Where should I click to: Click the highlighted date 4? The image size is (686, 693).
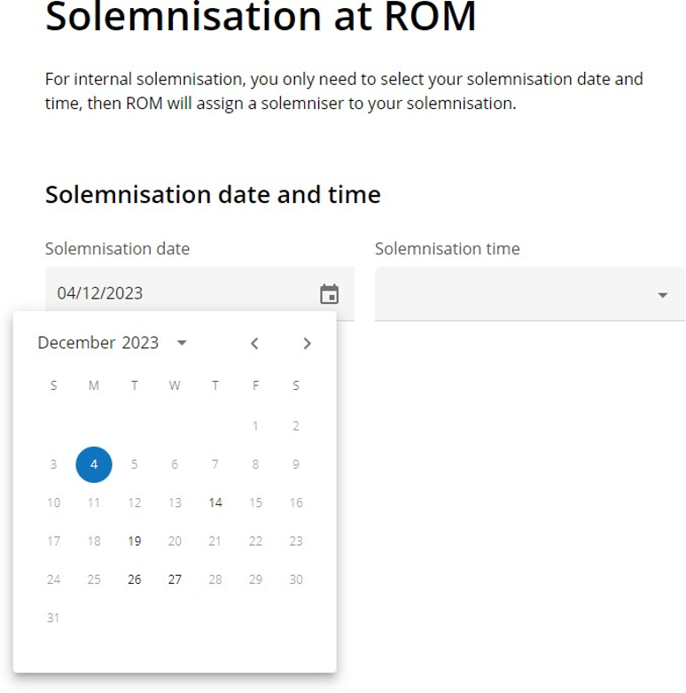pos(94,464)
